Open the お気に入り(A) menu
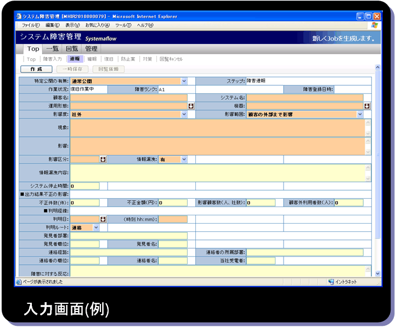 click(98, 25)
